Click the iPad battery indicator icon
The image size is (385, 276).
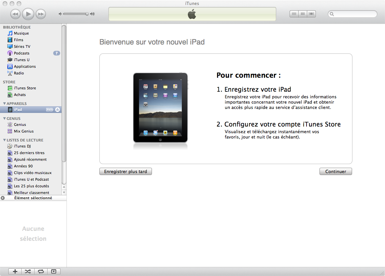coord(50,110)
